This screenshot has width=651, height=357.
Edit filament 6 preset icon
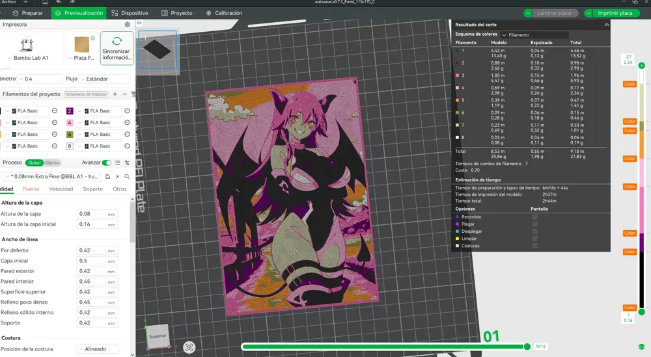[x=127, y=135]
